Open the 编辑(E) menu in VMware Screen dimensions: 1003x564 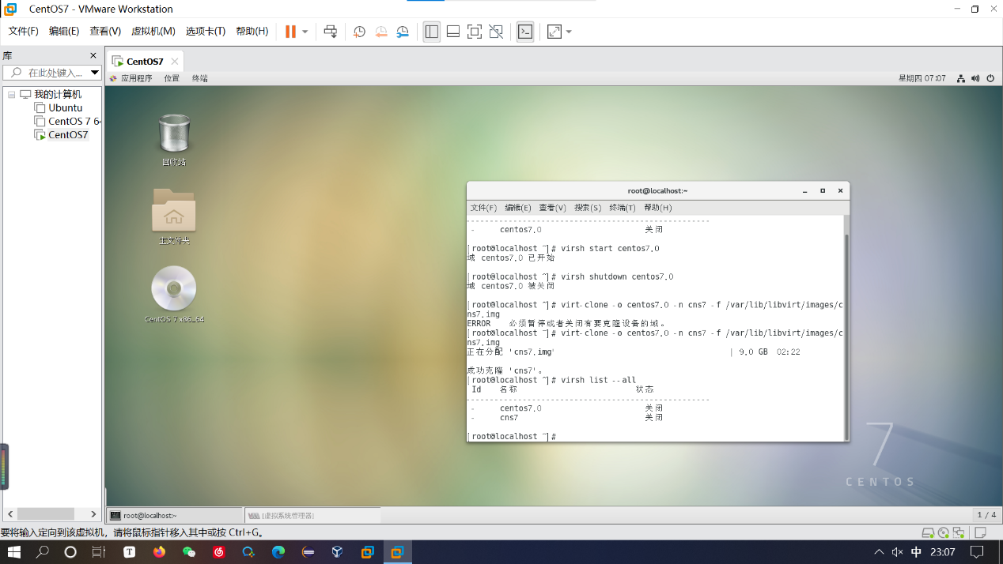64,32
